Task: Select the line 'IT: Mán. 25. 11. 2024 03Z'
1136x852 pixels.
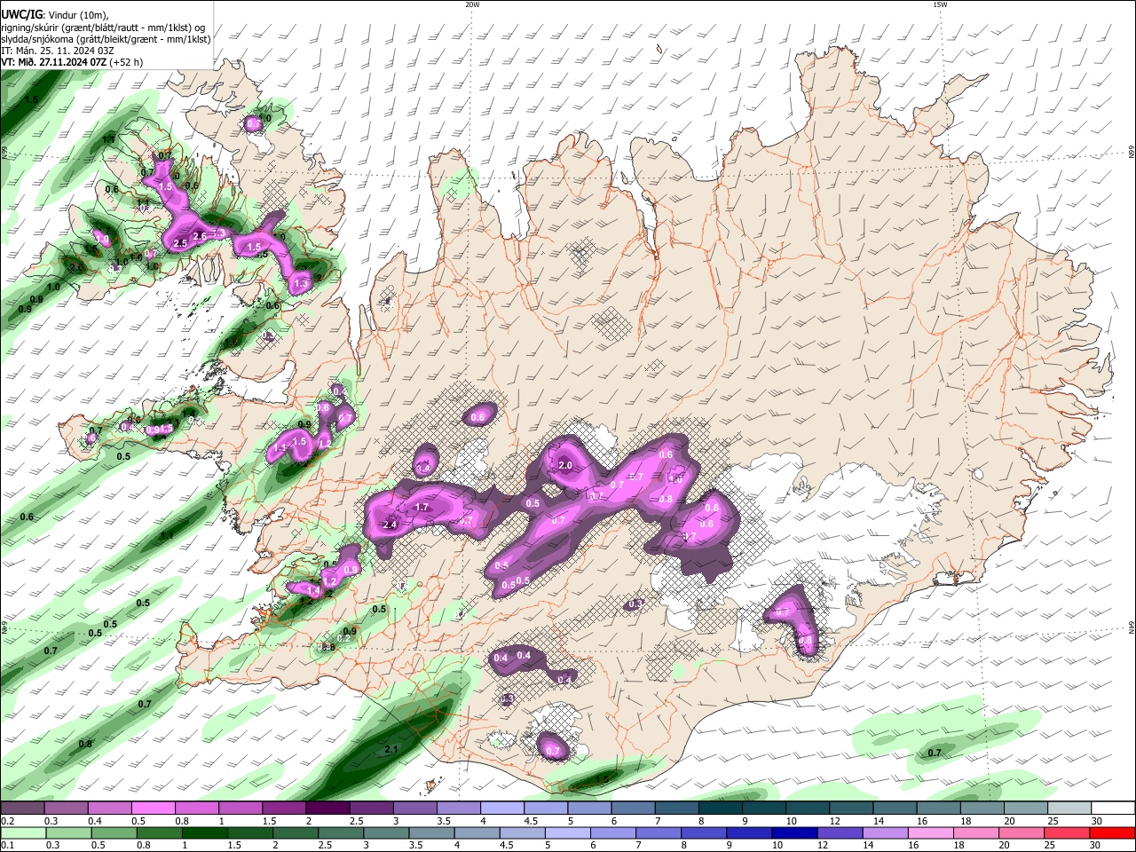Action: coord(58,51)
